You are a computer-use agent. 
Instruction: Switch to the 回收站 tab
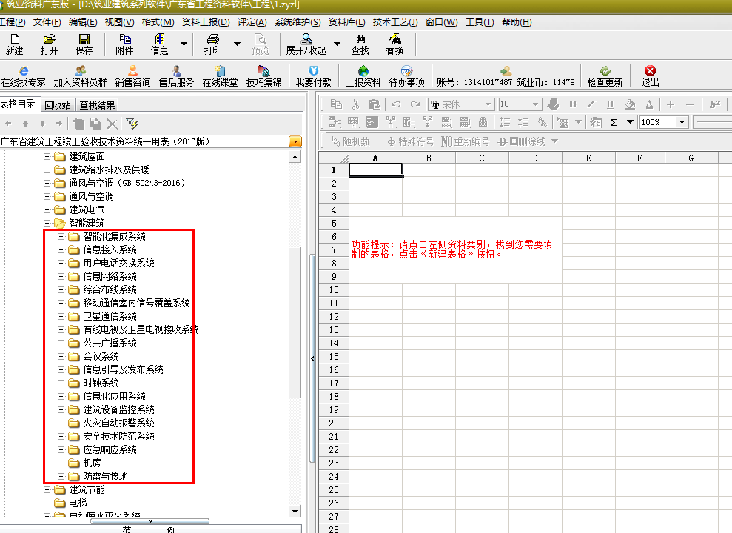[x=58, y=105]
